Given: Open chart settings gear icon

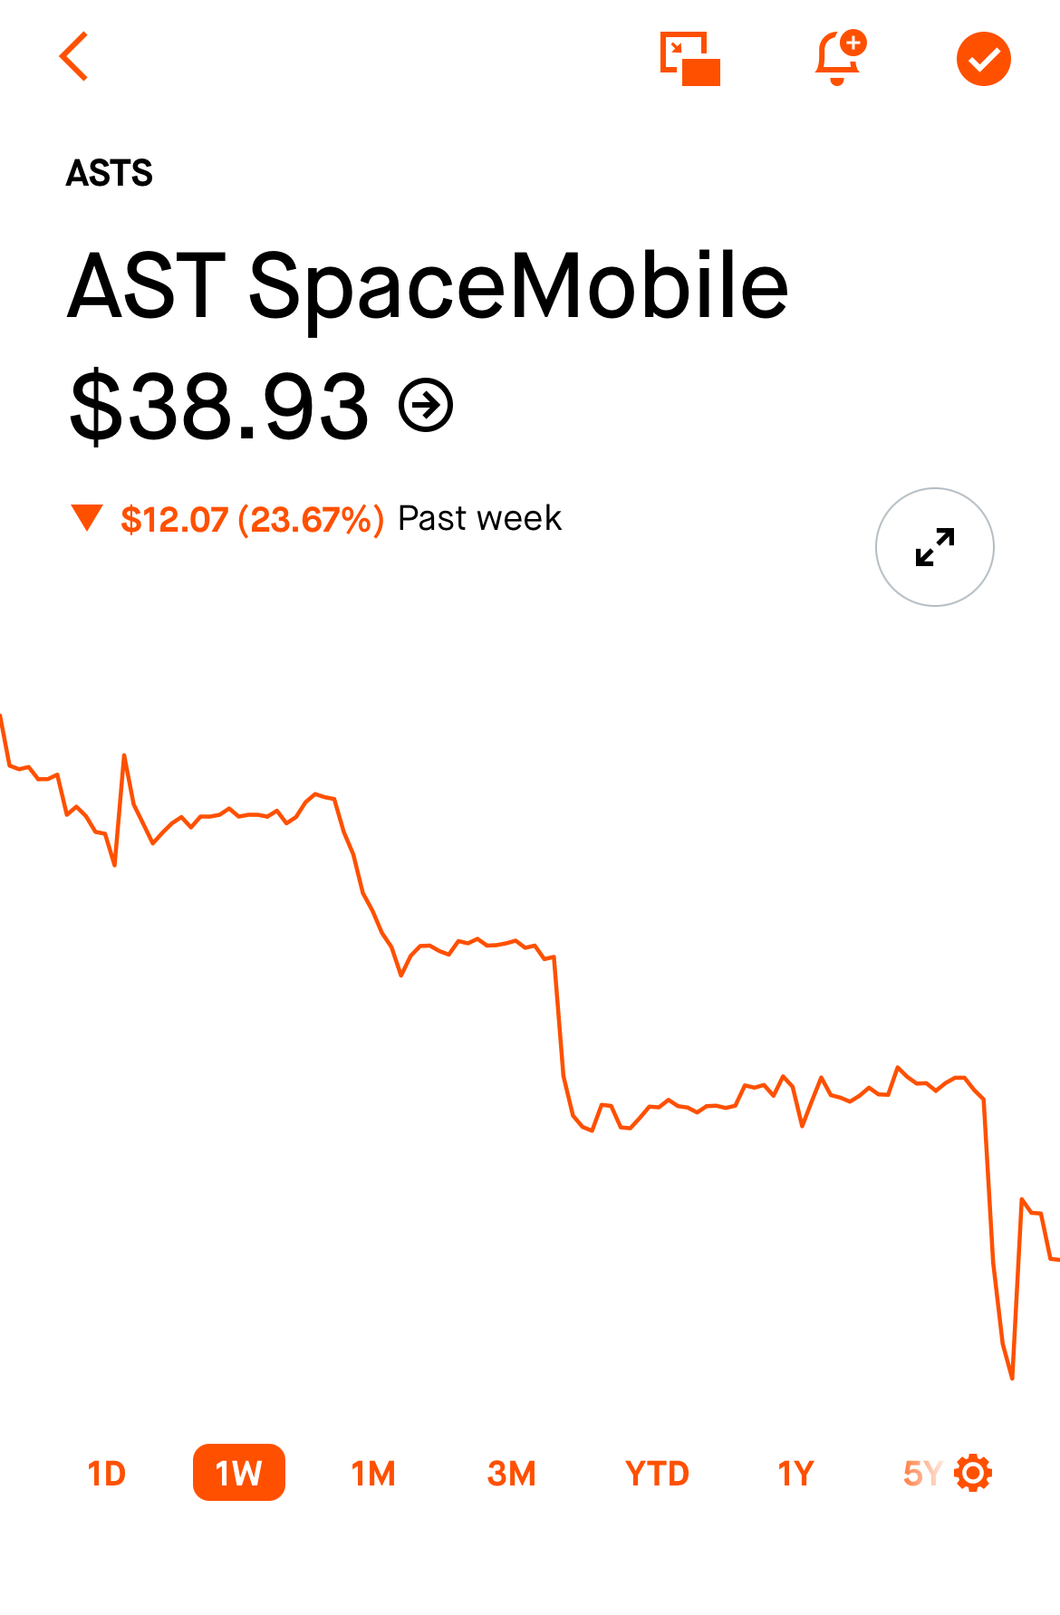Looking at the screenshot, I should tap(974, 1473).
